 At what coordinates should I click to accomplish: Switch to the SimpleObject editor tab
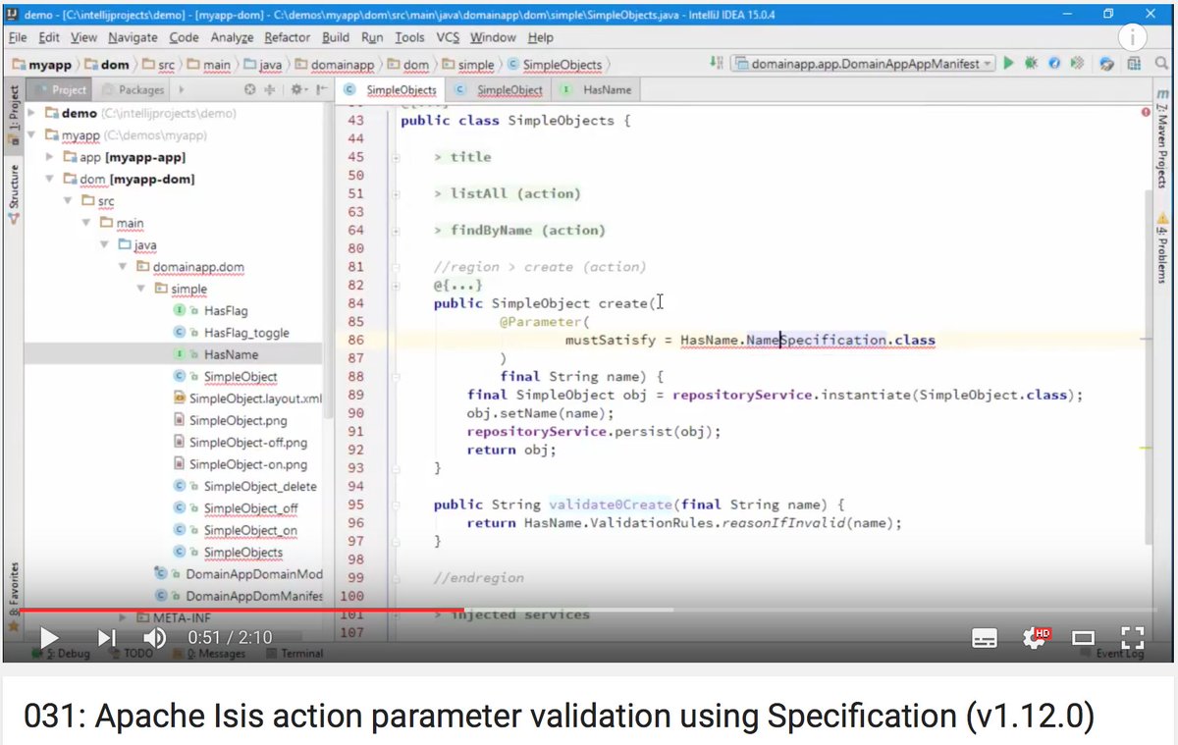pyautogui.click(x=500, y=89)
